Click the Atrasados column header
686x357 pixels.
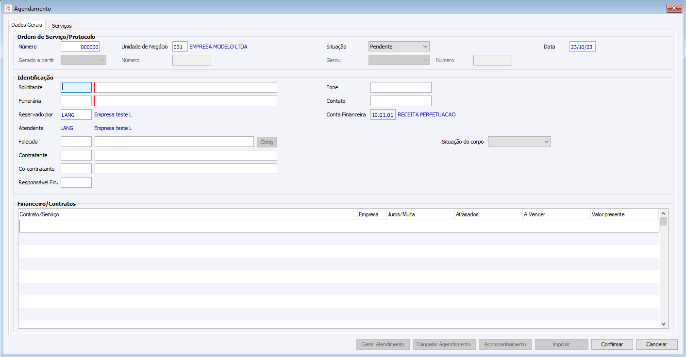click(488, 214)
